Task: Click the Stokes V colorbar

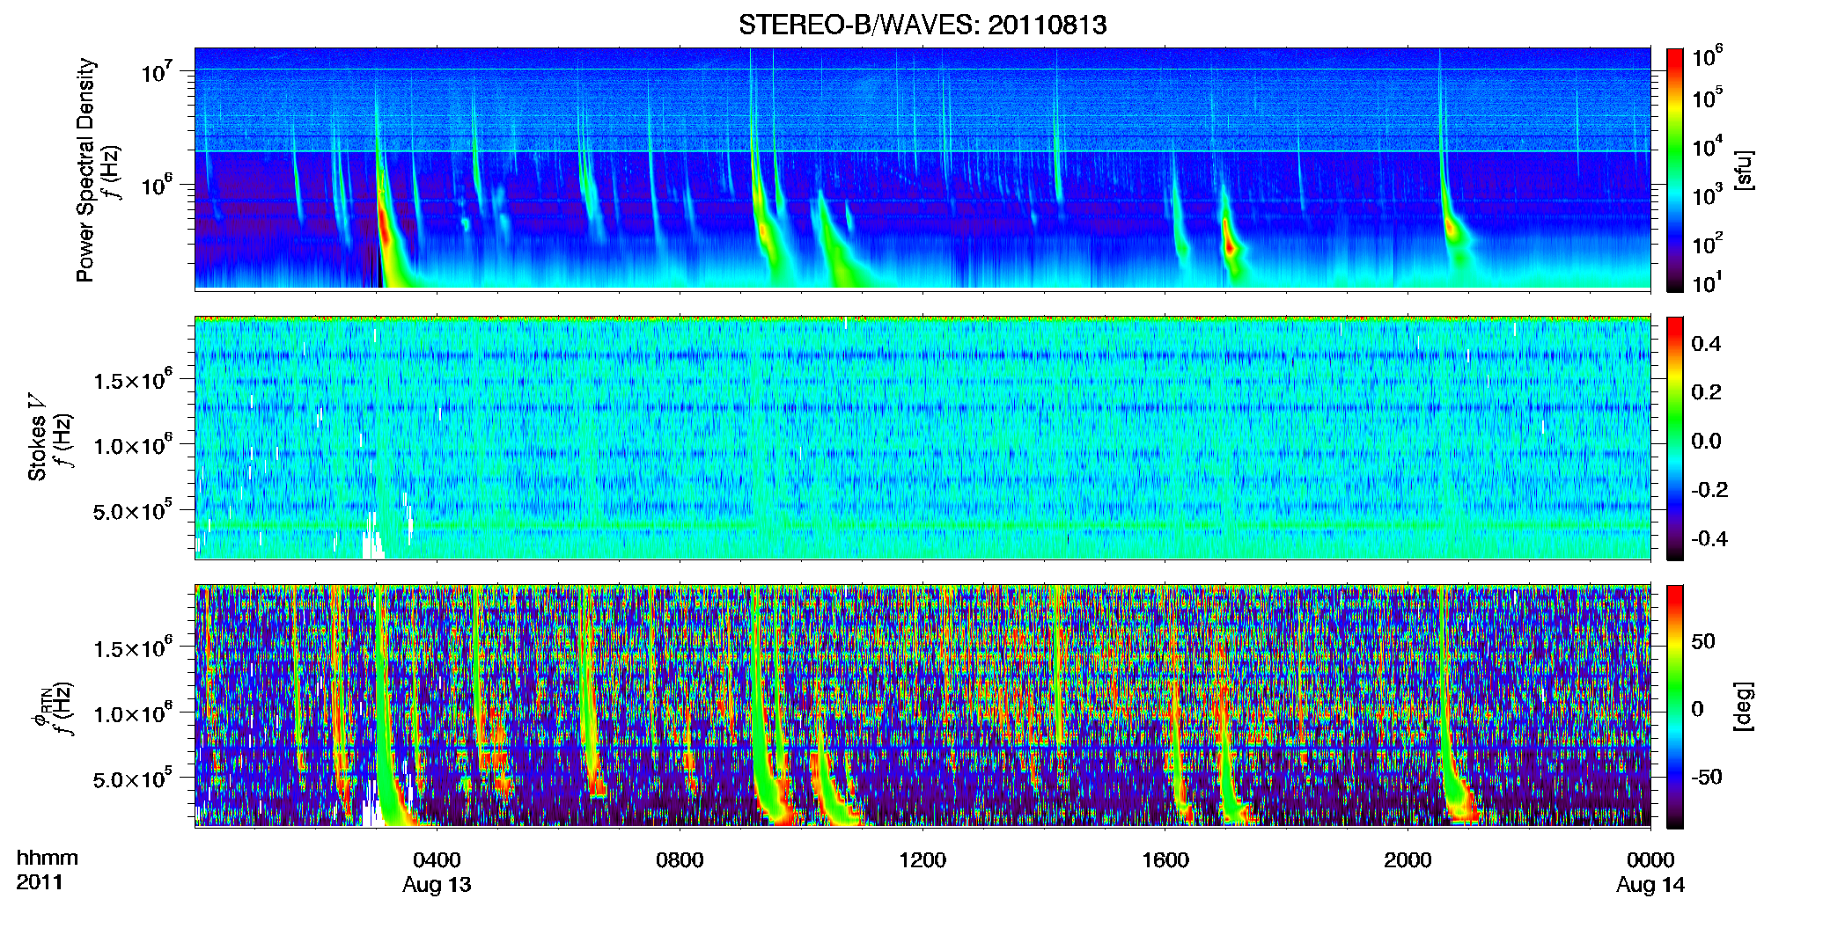Action: click(1674, 438)
